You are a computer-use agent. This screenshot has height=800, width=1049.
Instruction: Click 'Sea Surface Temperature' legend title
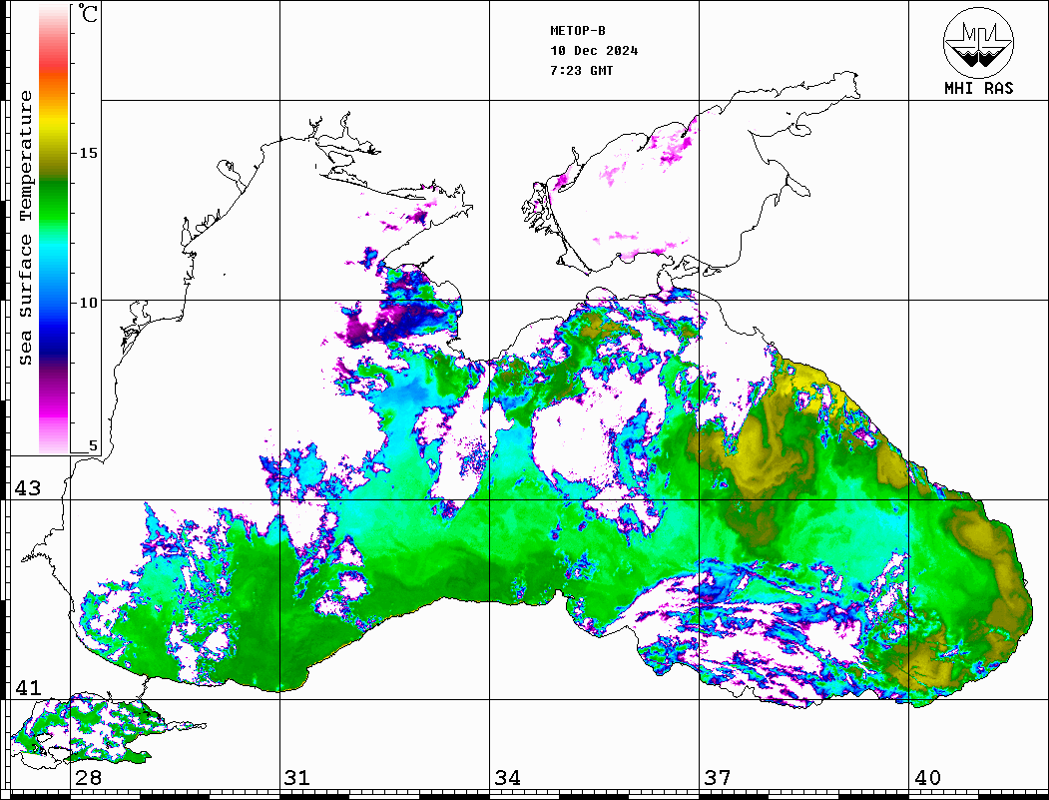(x=25, y=228)
